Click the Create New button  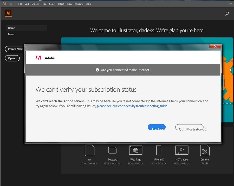[15, 49]
